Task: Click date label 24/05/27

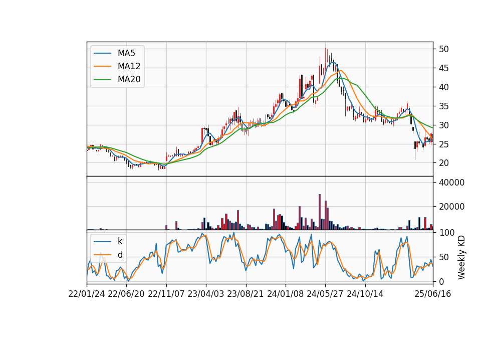Action: [325, 294]
